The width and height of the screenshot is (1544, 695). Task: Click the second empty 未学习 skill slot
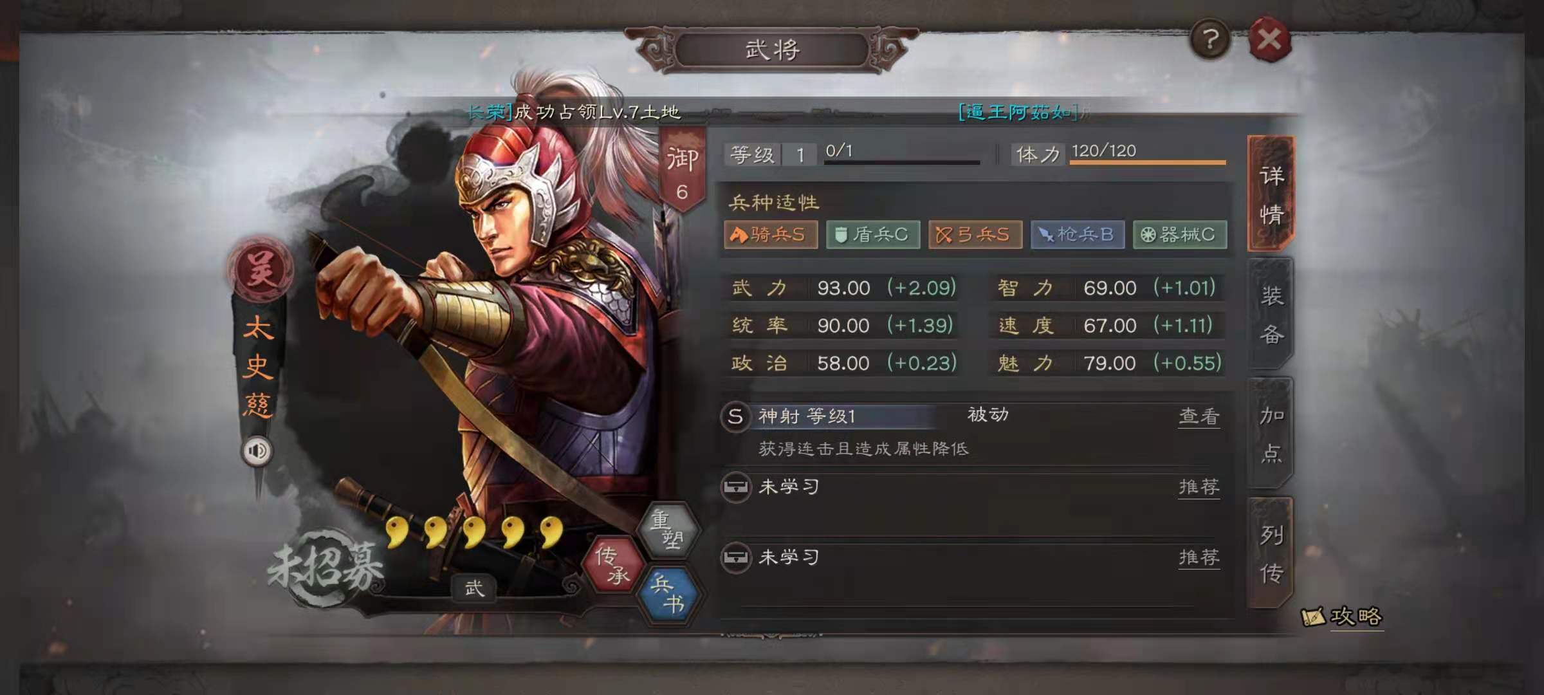pyautogui.click(x=971, y=557)
